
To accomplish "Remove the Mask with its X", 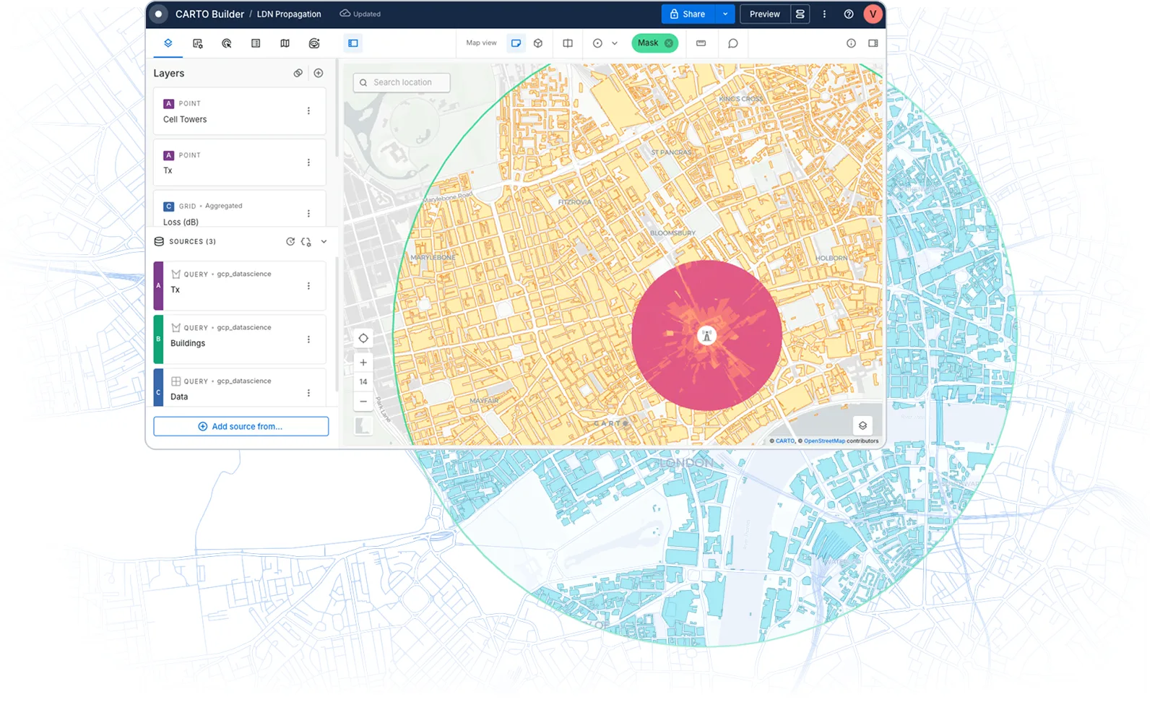I will point(669,43).
